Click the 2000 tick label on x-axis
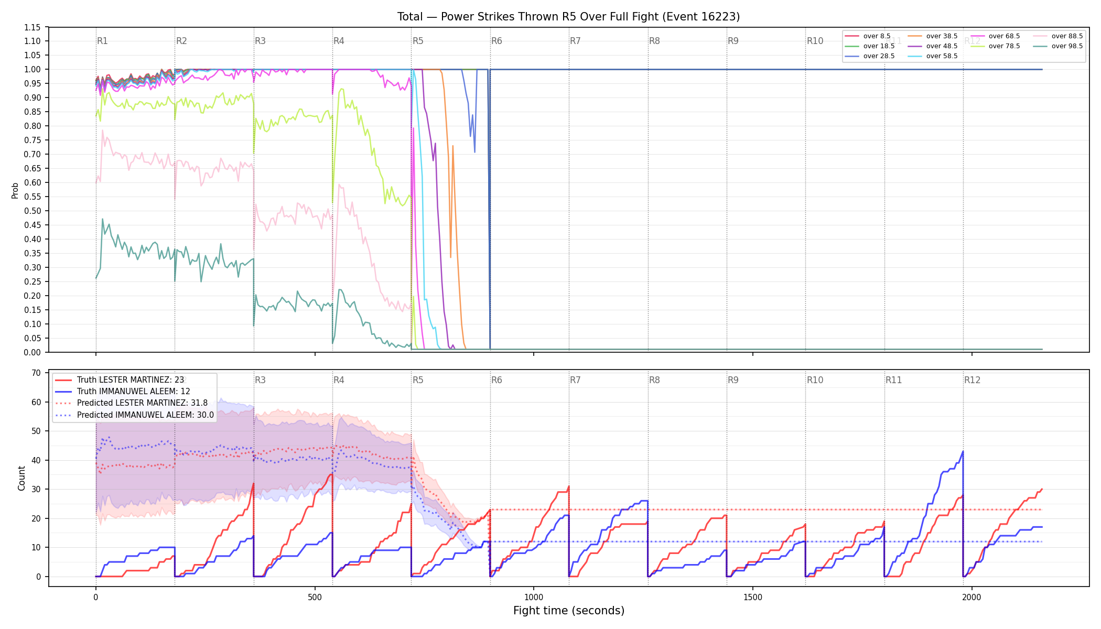The height and width of the screenshot is (629, 1101). 972,597
